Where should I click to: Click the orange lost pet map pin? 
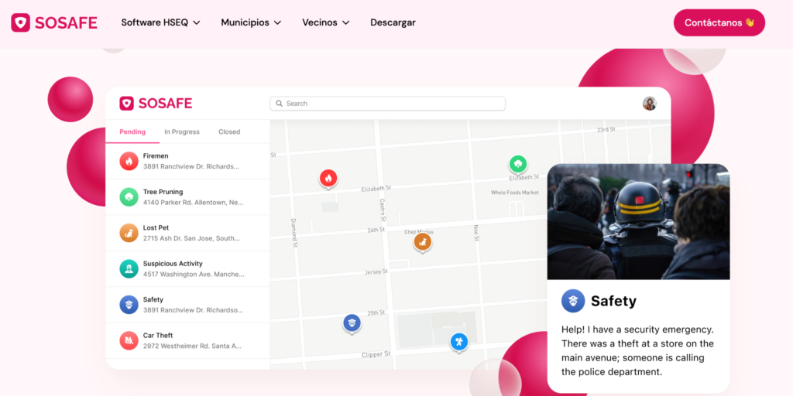point(422,242)
